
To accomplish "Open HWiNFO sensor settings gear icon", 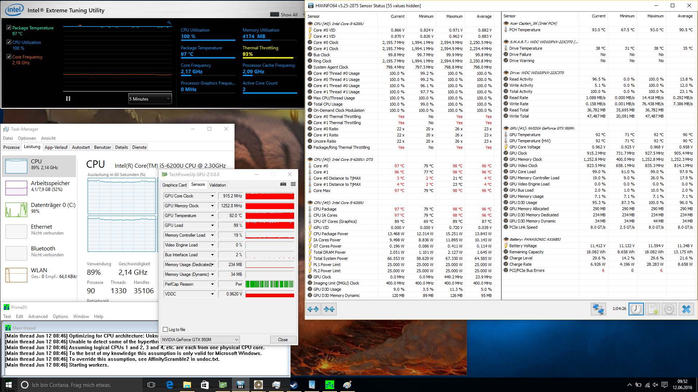I will point(669,309).
